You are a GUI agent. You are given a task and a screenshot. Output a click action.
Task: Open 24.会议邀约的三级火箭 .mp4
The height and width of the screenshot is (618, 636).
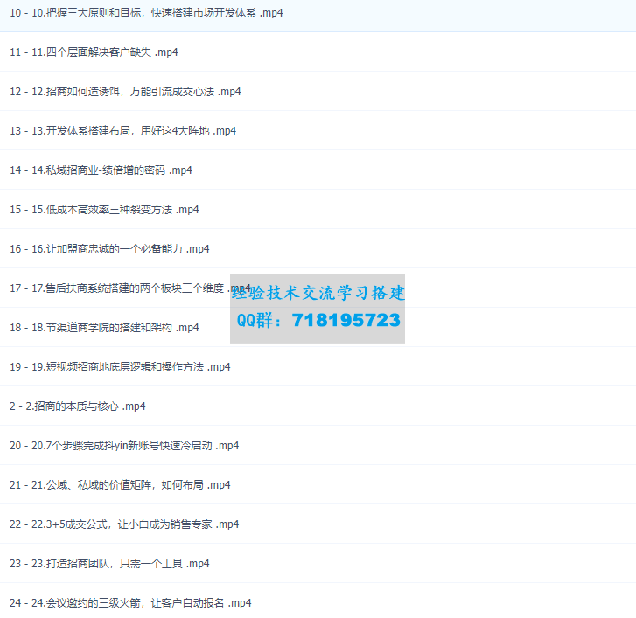point(130,602)
